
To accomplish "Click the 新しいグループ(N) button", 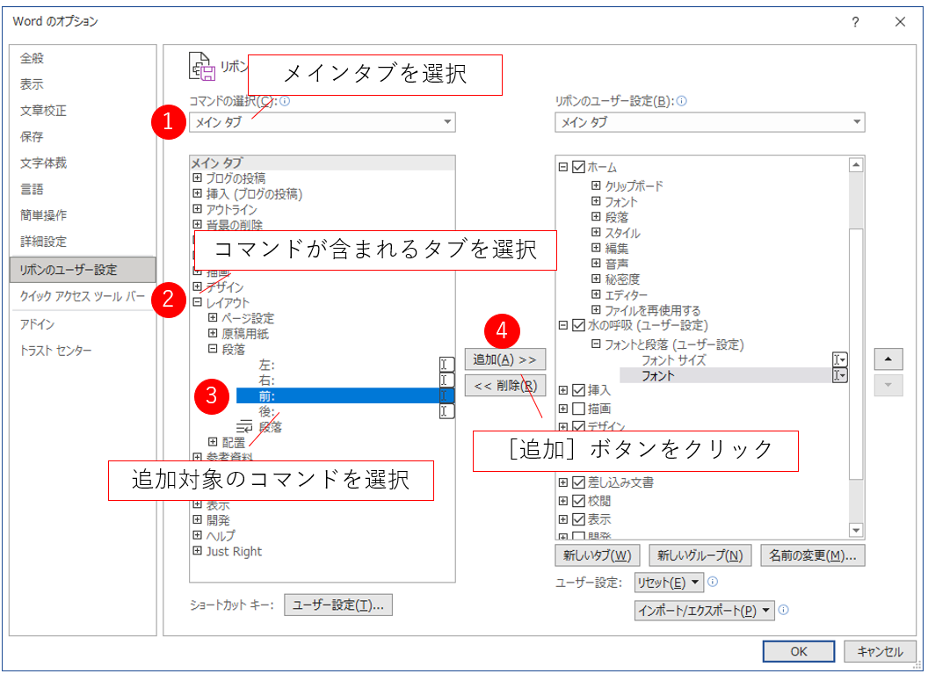I will click(700, 555).
